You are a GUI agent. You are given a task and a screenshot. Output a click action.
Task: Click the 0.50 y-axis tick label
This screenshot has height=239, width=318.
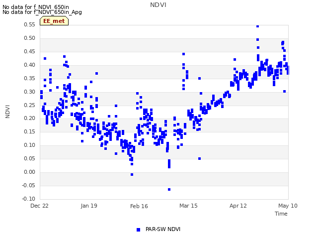(30, 38)
